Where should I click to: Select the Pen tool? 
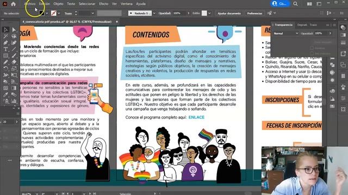pyautogui.click(x=5, y=42)
